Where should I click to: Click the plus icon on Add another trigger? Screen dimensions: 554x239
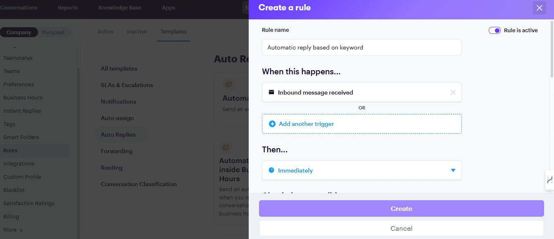point(273,123)
